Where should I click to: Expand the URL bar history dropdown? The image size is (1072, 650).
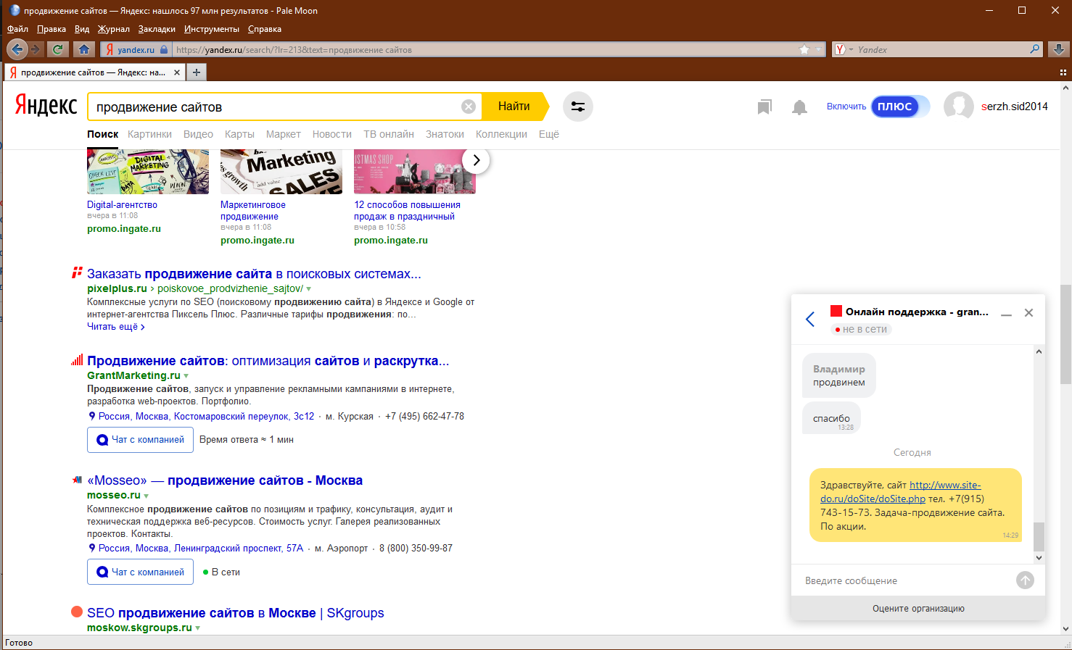click(x=820, y=49)
